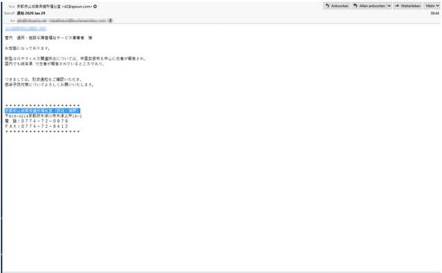This screenshot has height=273, width=442.
Task: Click the body line beginning '新型コロナウィルス'
Action: pyautogui.click(x=75, y=59)
